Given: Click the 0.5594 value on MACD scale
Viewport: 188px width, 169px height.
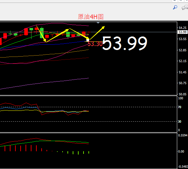Looking at the screenshot, I should click(x=183, y=135).
